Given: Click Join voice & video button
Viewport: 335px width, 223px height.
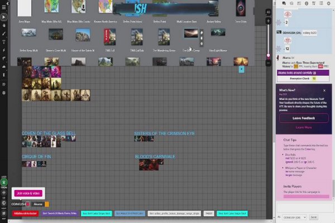Looking at the screenshot, I should click(28, 193).
